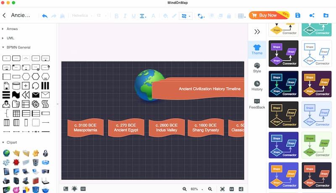Choose the BPMN loop arrow shape

tap(35, 85)
